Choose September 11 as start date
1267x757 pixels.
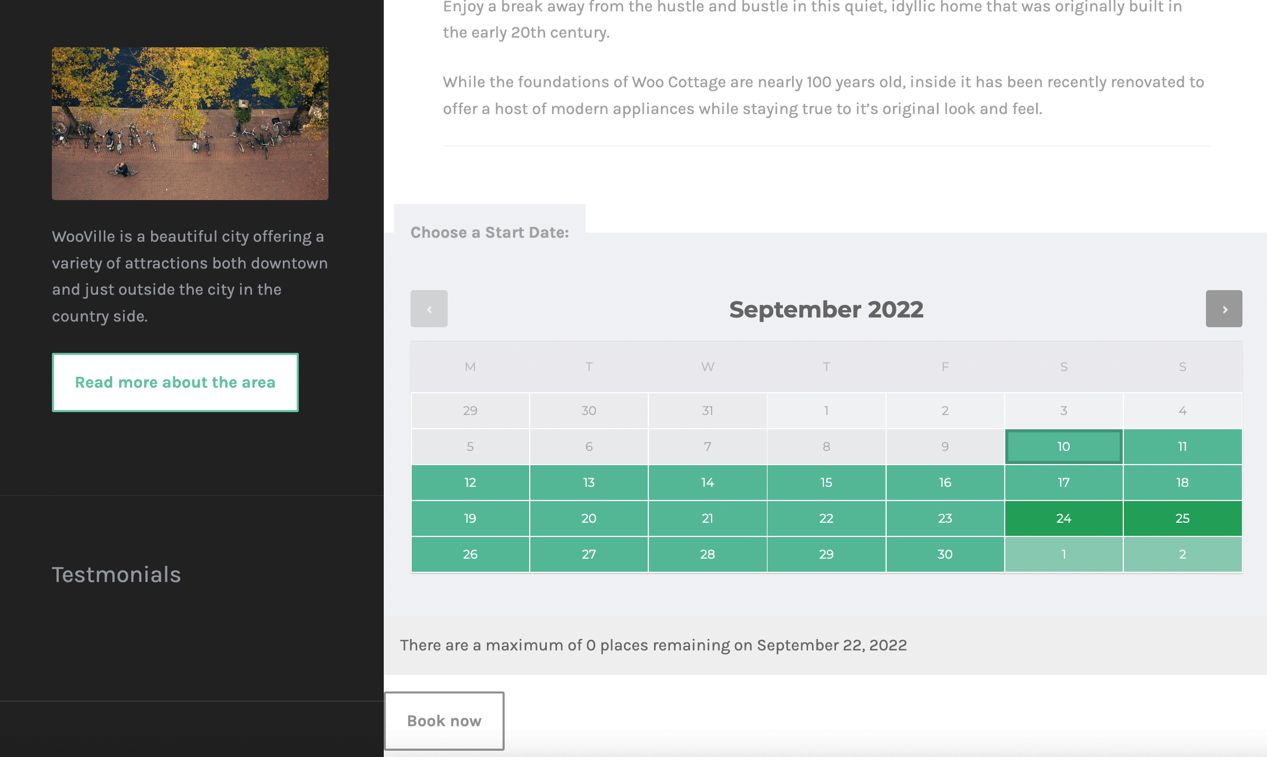(x=1183, y=446)
